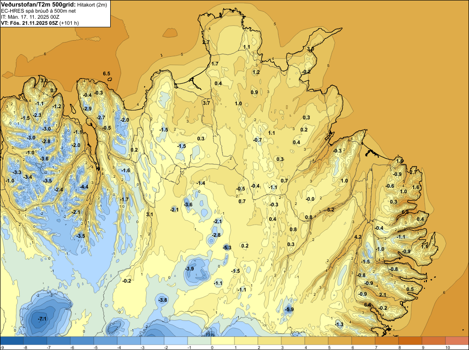The image size is (469, 350).
Task: Click the '-2.3' temperature value
Action: pos(37,115)
